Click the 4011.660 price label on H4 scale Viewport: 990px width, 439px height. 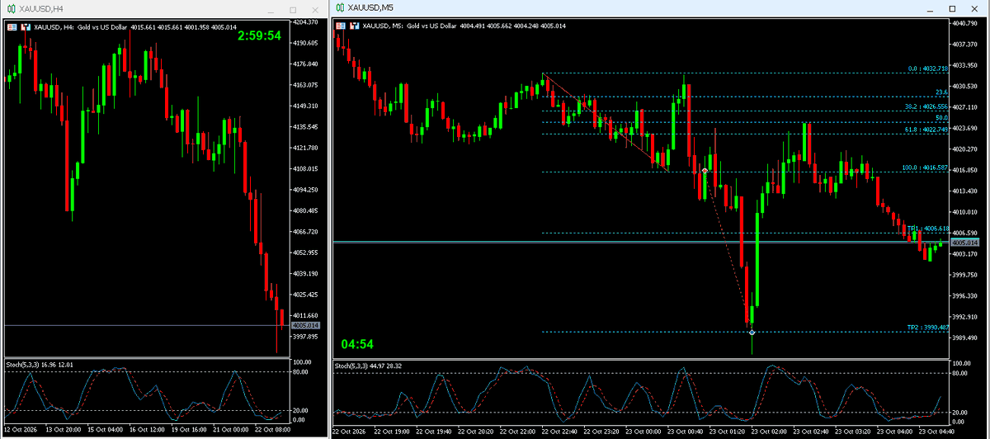[x=305, y=316]
